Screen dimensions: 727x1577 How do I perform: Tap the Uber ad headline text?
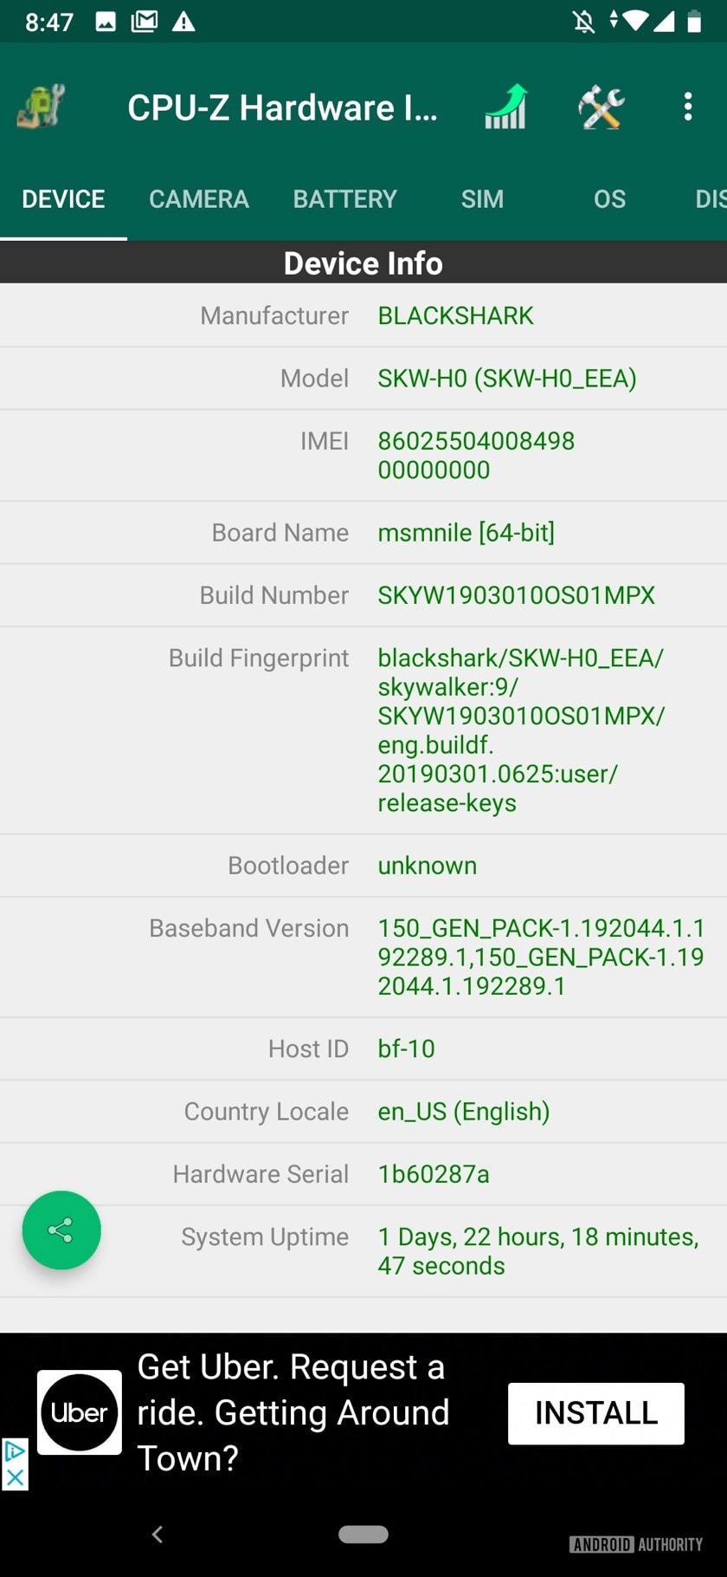tap(293, 1412)
